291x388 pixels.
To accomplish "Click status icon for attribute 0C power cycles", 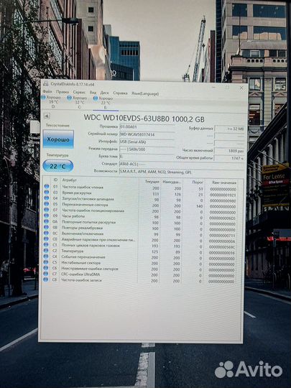I will (46, 233).
